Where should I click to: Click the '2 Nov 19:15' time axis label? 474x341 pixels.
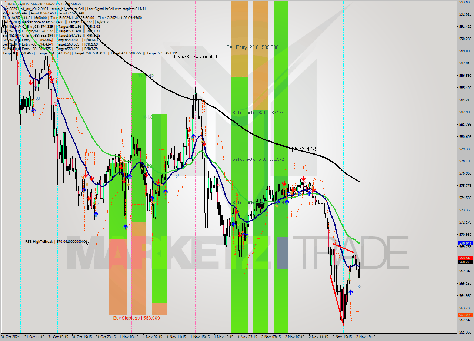coord(366,337)
